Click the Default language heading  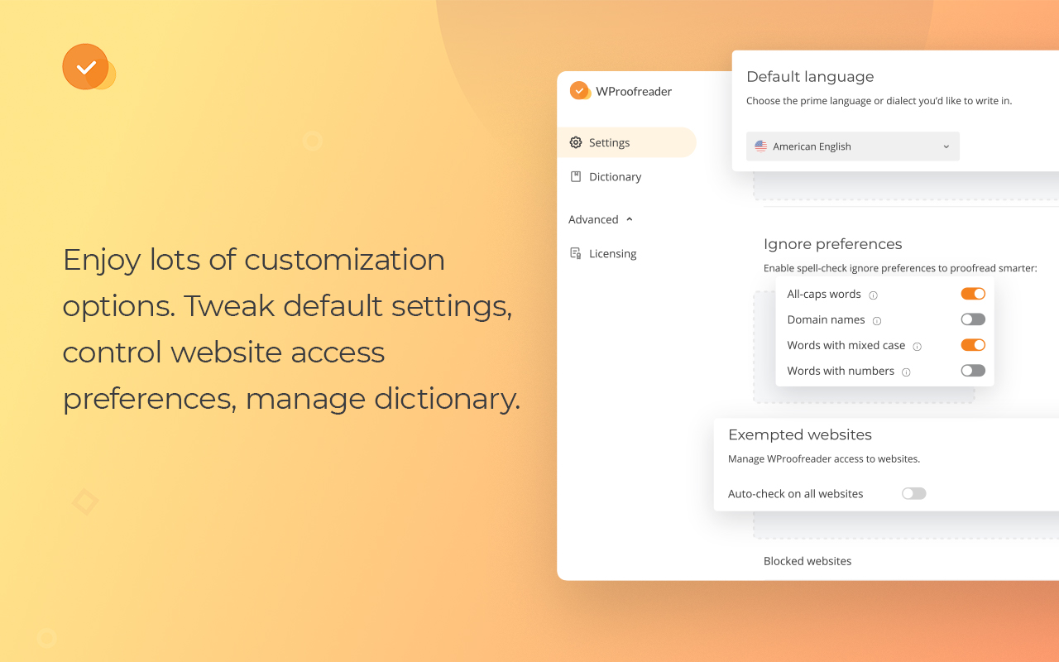[810, 77]
